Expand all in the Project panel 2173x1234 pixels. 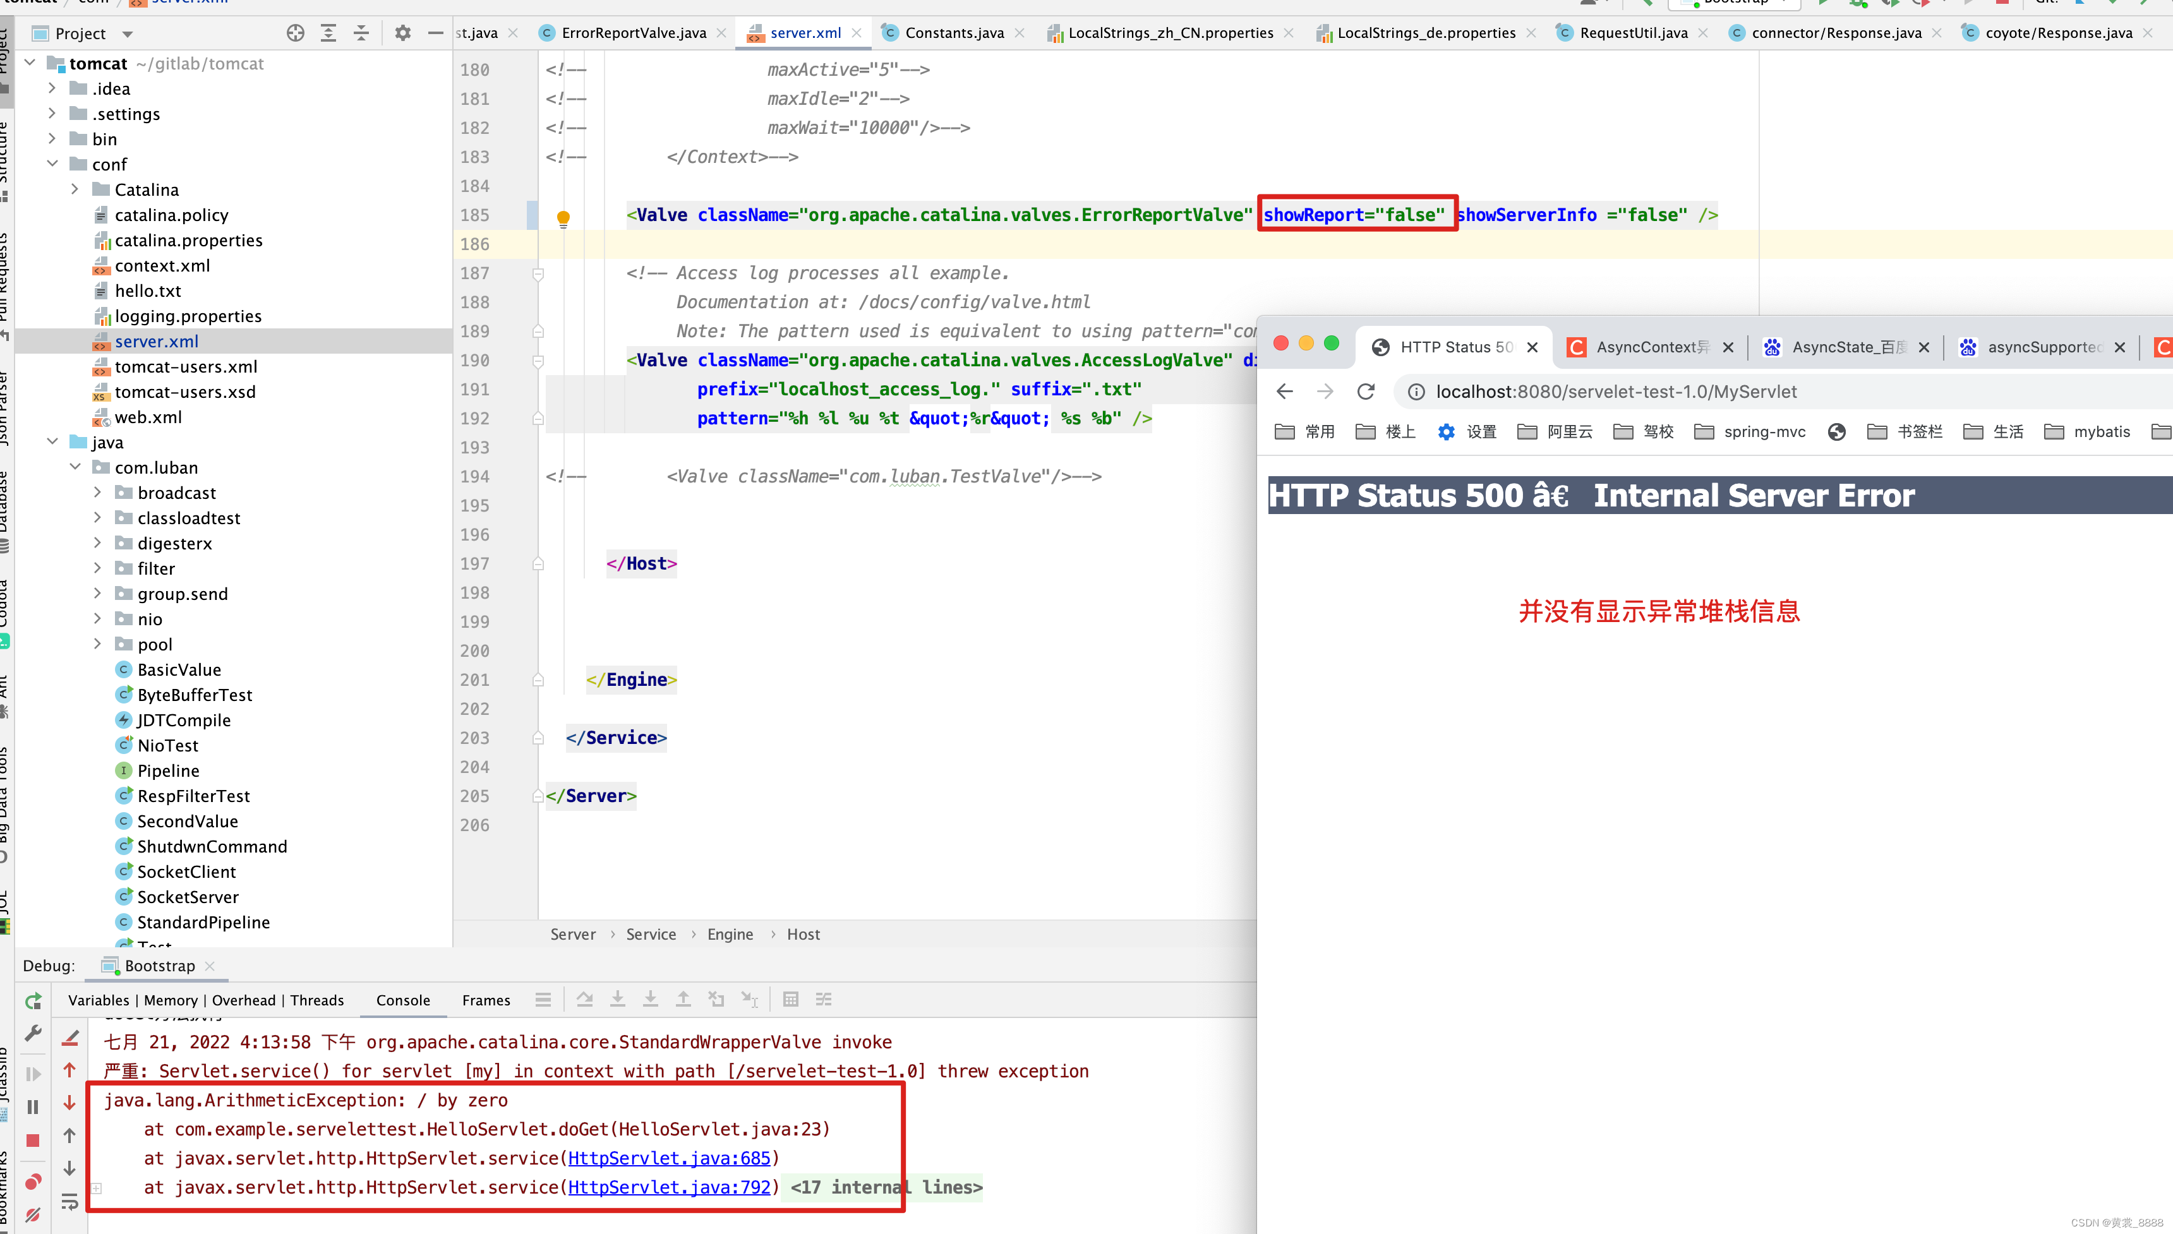[x=328, y=33]
